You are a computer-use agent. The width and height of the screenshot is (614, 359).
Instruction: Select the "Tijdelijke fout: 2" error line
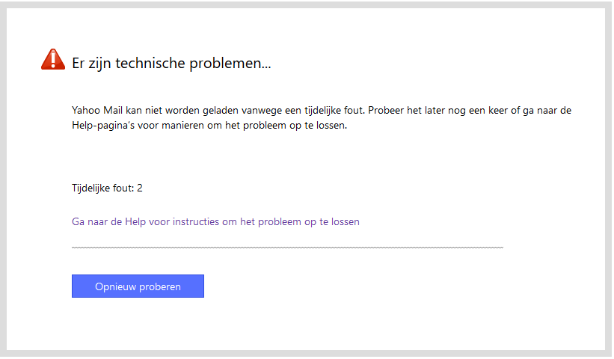pos(107,188)
